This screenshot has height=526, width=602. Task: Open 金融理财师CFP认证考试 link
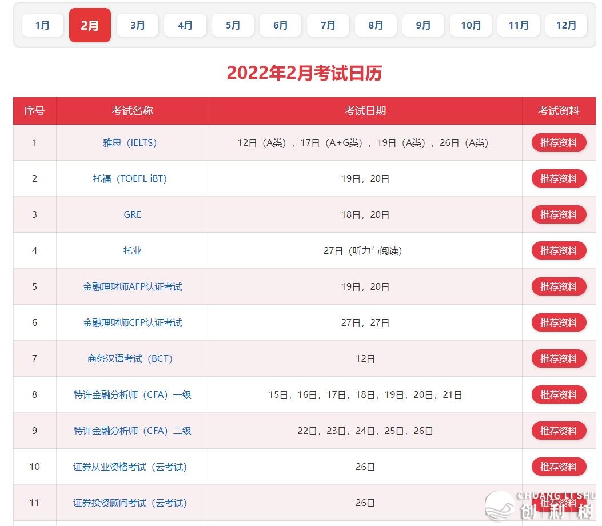(133, 323)
